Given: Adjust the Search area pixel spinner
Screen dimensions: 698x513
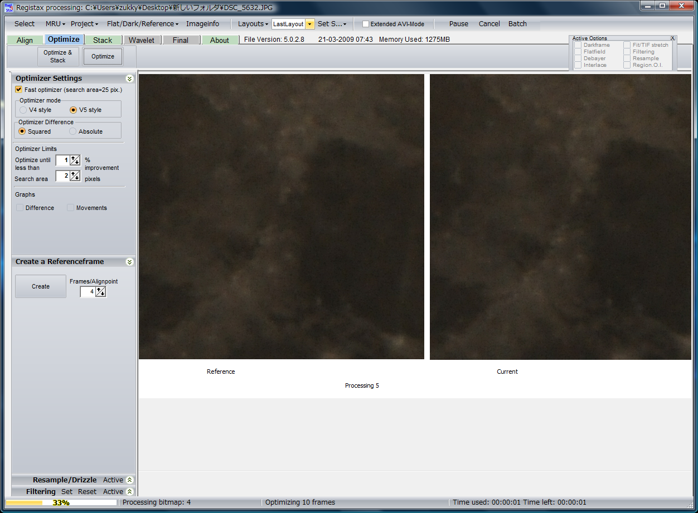Looking at the screenshot, I should (x=75, y=176).
